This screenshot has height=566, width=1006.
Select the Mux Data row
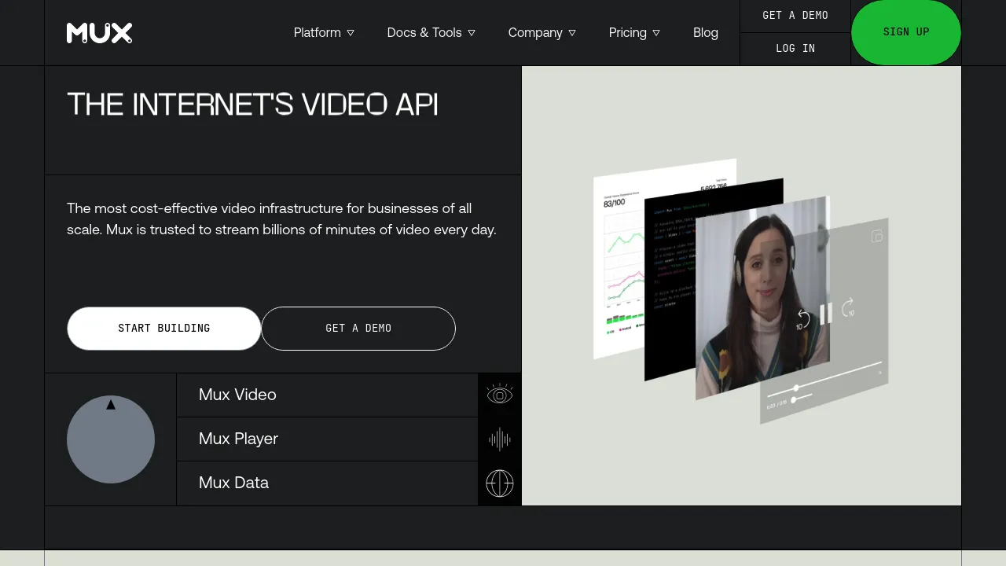pyautogui.click(x=327, y=483)
